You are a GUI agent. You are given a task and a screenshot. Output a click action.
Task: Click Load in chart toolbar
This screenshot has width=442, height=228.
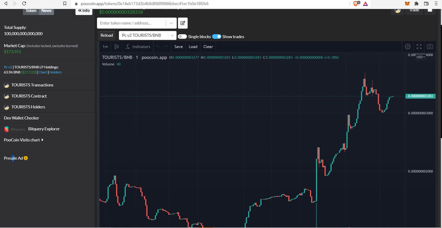point(193,46)
